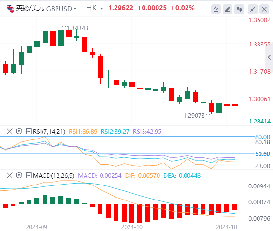The width and height of the screenshot is (273, 231).
Task: Click the UK/US flag currency icon
Action: click(x=11, y=9)
